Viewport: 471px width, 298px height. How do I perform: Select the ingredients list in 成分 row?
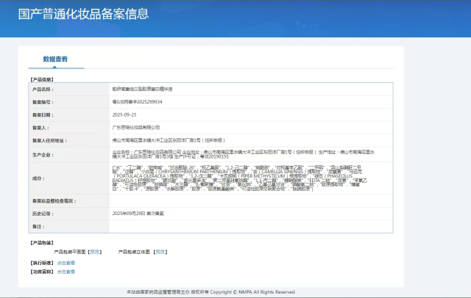click(240, 178)
